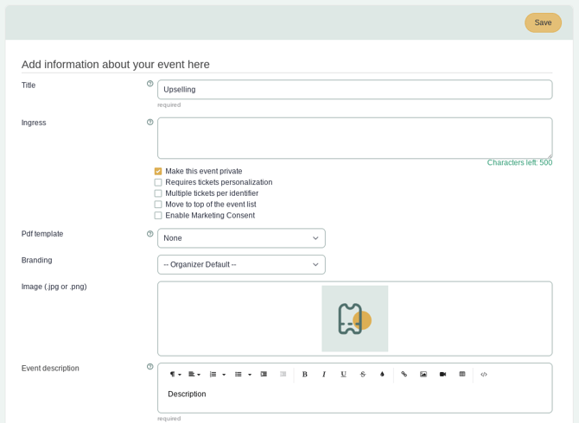Click the Save button

[x=543, y=22]
